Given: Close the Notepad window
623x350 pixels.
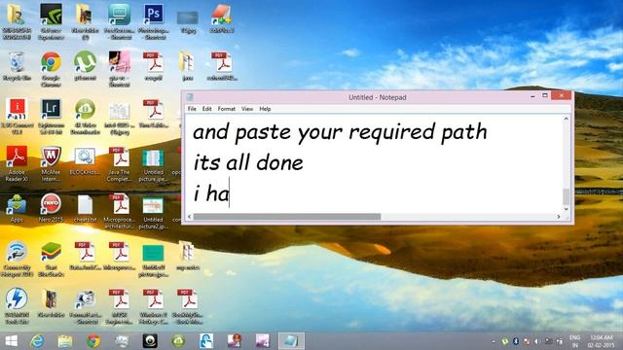Looking at the screenshot, I should [561, 95].
